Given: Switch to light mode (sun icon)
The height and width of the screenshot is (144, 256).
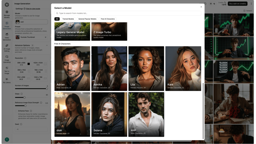Looking at the screenshot, I should [x=211, y=4].
